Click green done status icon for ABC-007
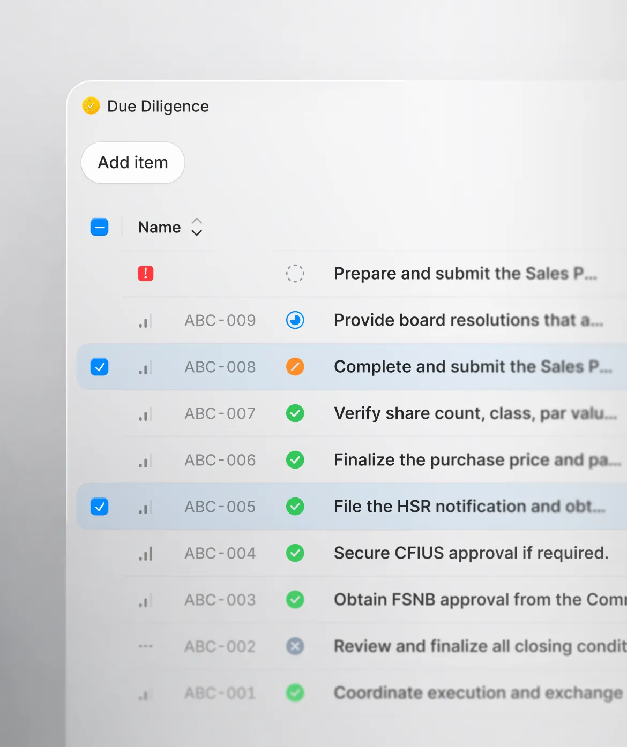627x747 pixels. pos(295,413)
